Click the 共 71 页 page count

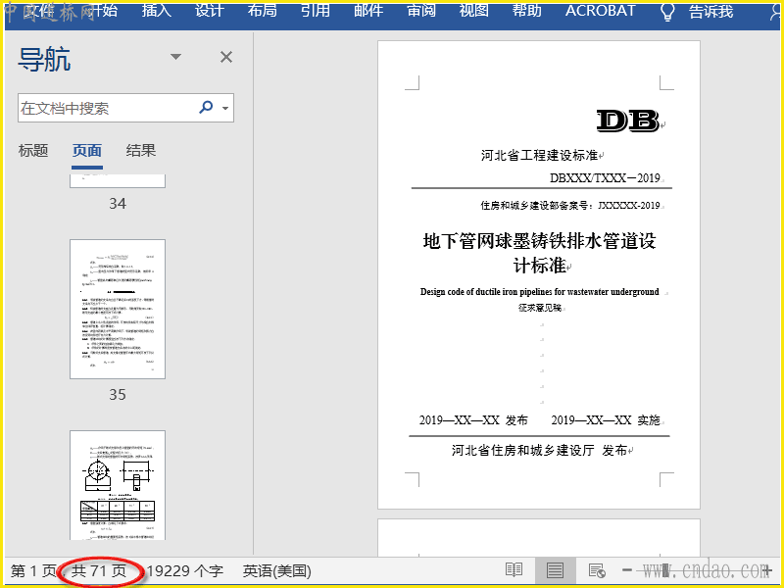(99, 571)
